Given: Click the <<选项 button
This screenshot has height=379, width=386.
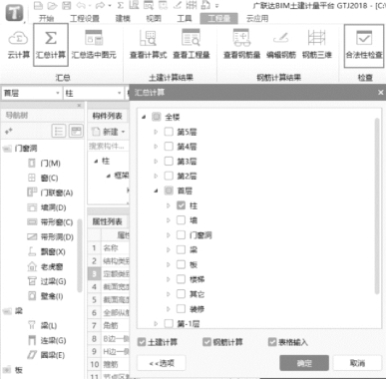Looking at the screenshot, I should point(162,363).
